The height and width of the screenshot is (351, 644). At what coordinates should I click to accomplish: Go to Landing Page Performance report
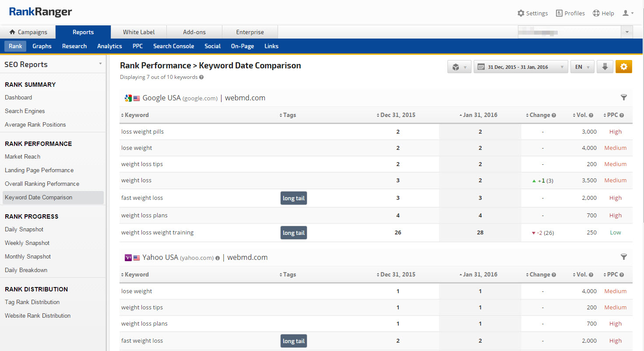click(39, 170)
